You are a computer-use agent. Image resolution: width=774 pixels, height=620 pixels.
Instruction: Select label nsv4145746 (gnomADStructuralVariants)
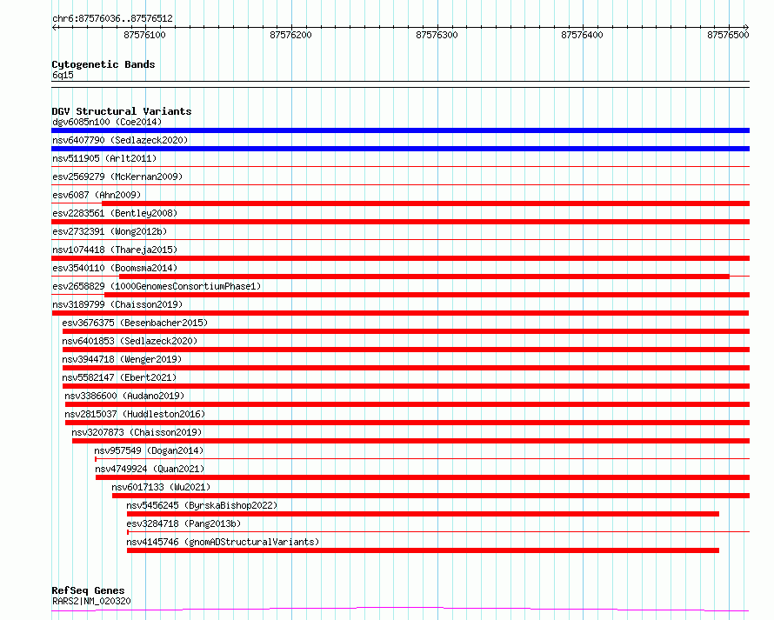pyautogui.click(x=223, y=542)
